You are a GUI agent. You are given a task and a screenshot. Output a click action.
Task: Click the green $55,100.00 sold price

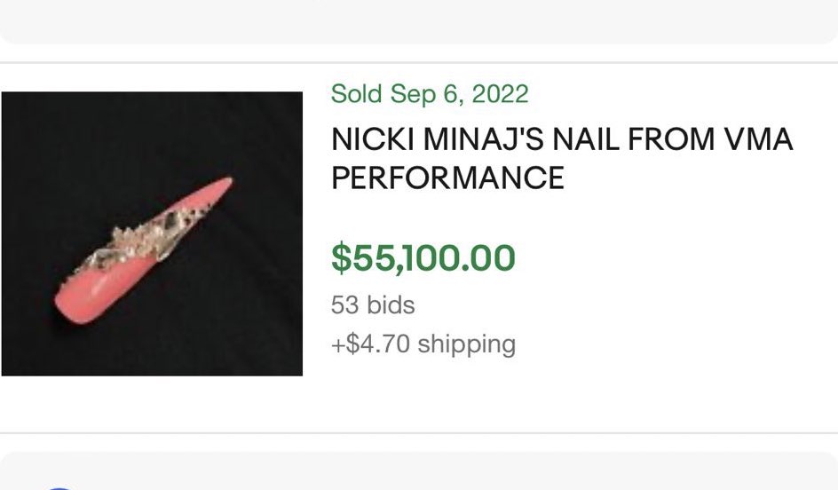[x=423, y=257]
